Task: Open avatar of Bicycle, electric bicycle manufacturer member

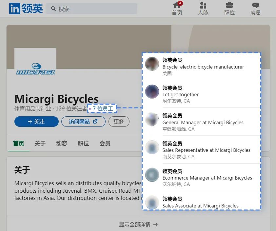Action: (152, 64)
